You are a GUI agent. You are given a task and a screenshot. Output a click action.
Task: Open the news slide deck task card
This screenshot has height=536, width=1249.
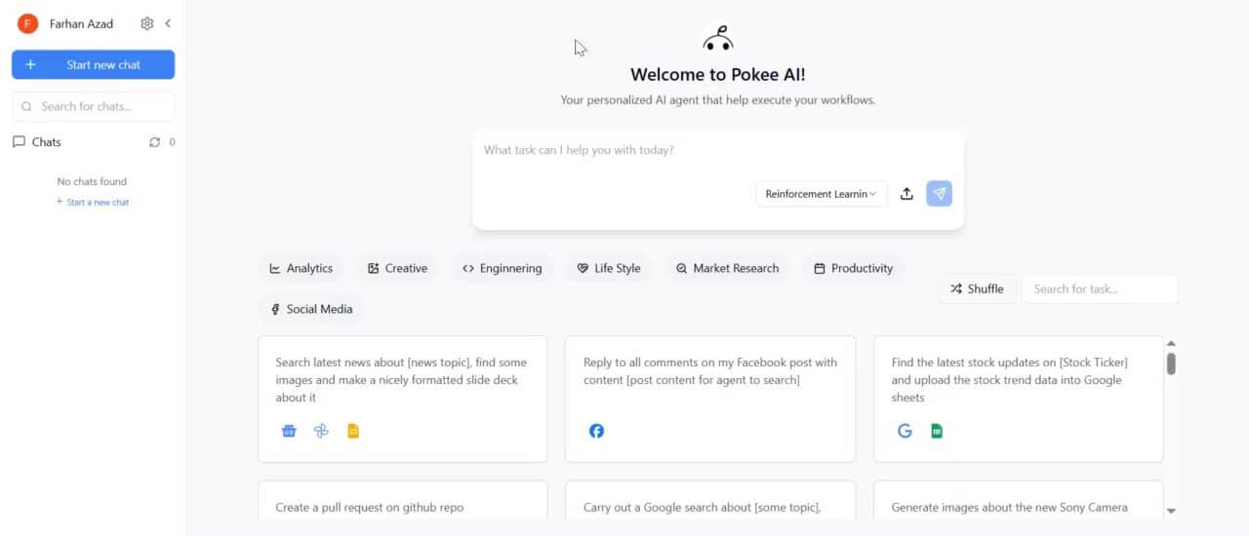click(x=402, y=399)
